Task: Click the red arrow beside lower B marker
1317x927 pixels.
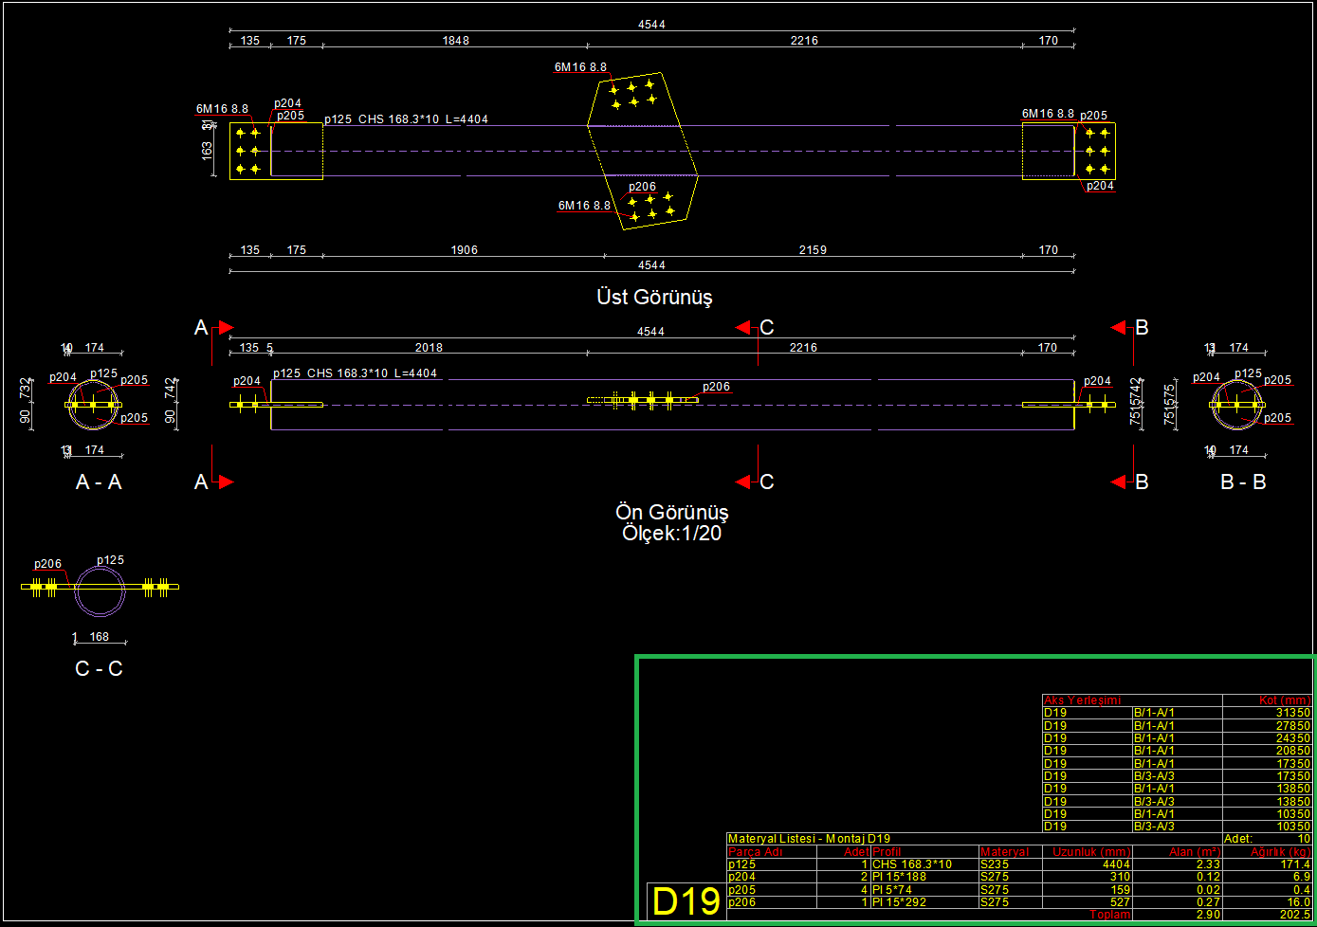Action: pyautogui.click(x=1120, y=482)
